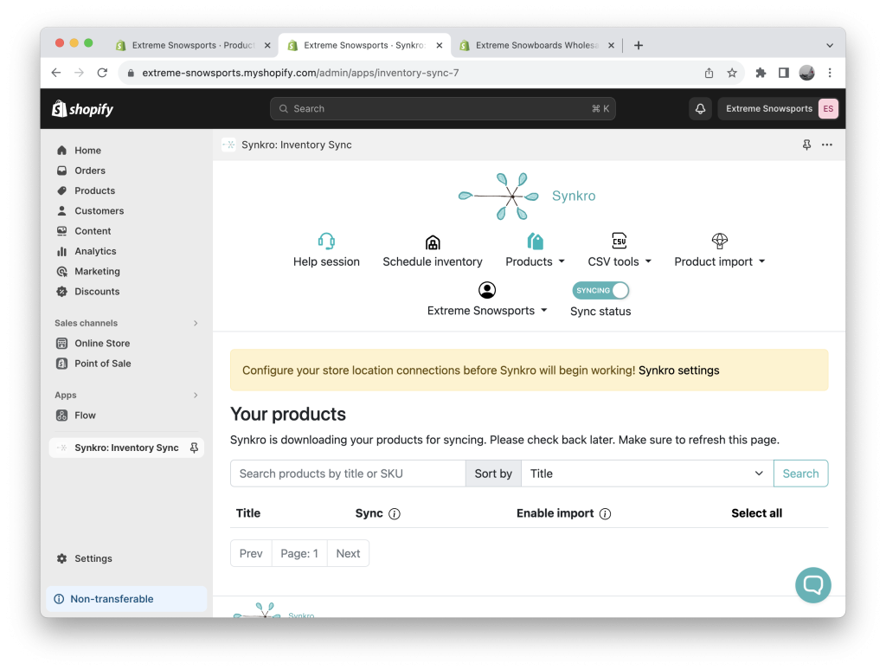Viewport: 886px width, 670px height.
Task: Open the Synkro settings link
Action: (678, 370)
